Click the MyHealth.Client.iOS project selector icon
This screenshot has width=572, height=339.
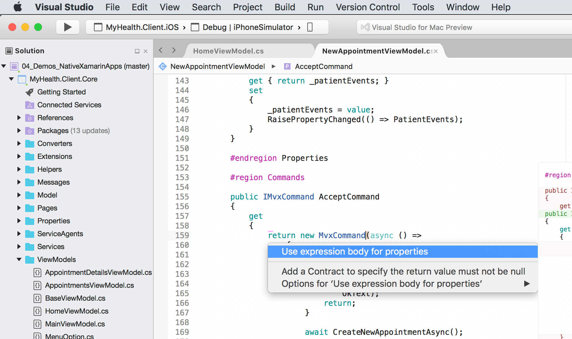98,27
